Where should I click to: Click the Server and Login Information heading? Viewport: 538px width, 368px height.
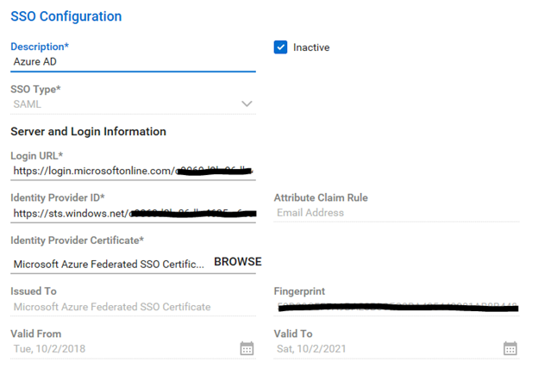pyautogui.click(x=89, y=131)
